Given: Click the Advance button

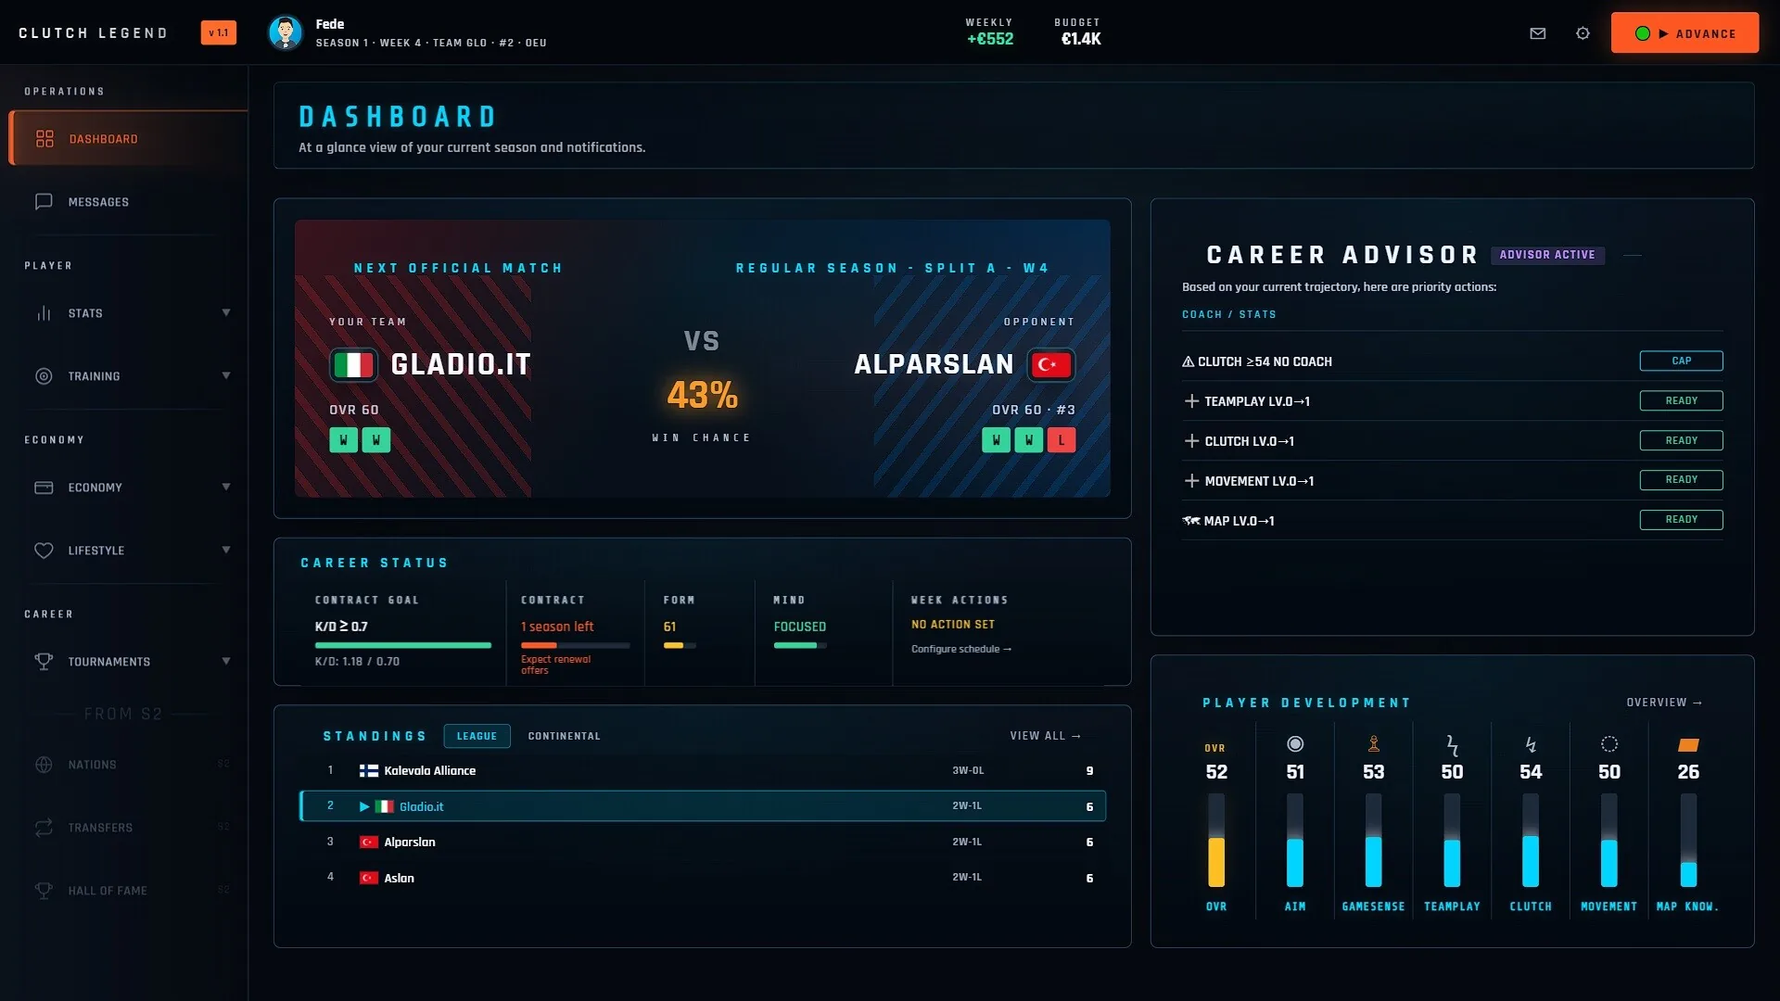Looking at the screenshot, I should pyautogui.click(x=1685, y=33).
